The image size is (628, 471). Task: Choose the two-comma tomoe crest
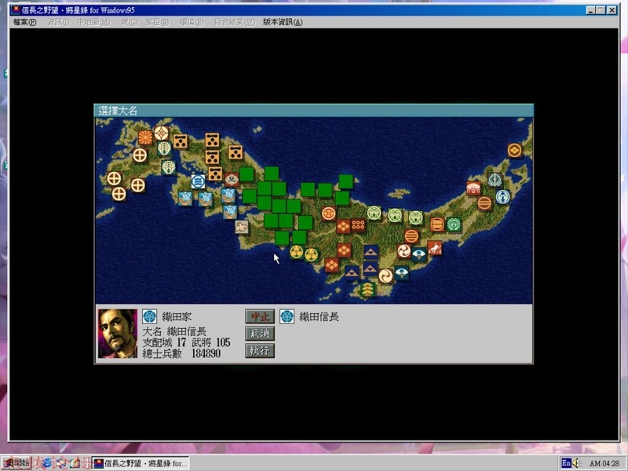pos(385,276)
